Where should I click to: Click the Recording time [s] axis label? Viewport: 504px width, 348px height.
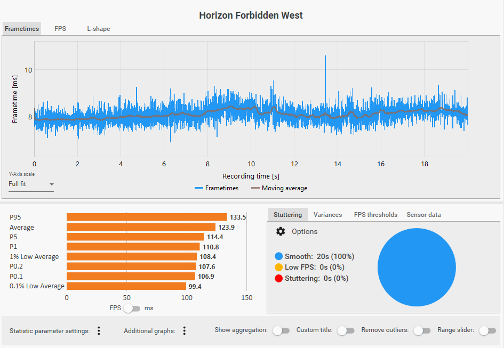tap(251, 176)
